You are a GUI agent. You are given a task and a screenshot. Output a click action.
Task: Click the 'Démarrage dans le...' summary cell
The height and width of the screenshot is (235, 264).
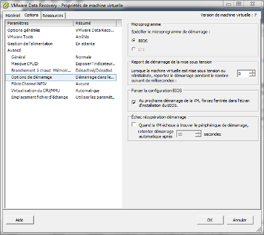(x=95, y=77)
